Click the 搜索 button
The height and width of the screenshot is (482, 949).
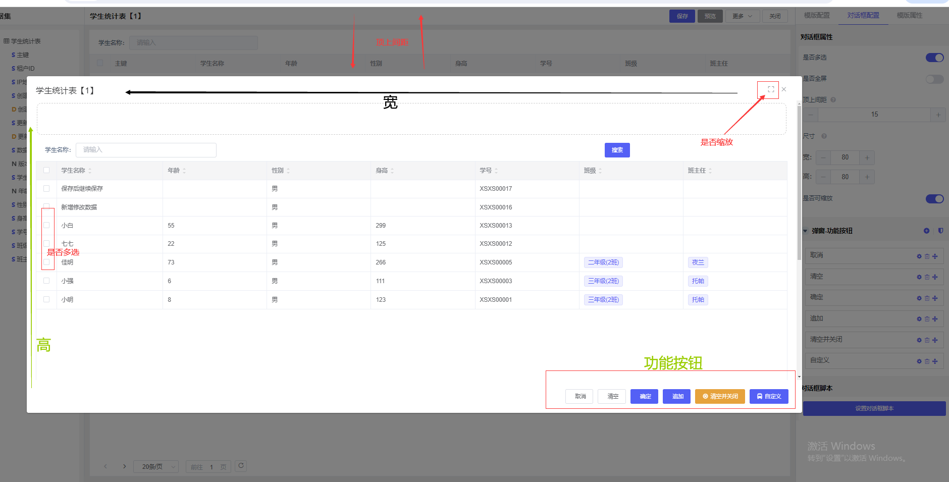[x=617, y=150]
